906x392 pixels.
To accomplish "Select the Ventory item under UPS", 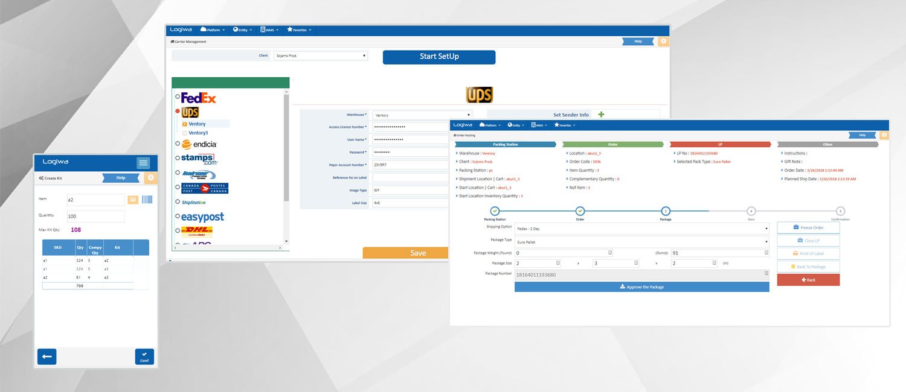I will (x=197, y=124).
